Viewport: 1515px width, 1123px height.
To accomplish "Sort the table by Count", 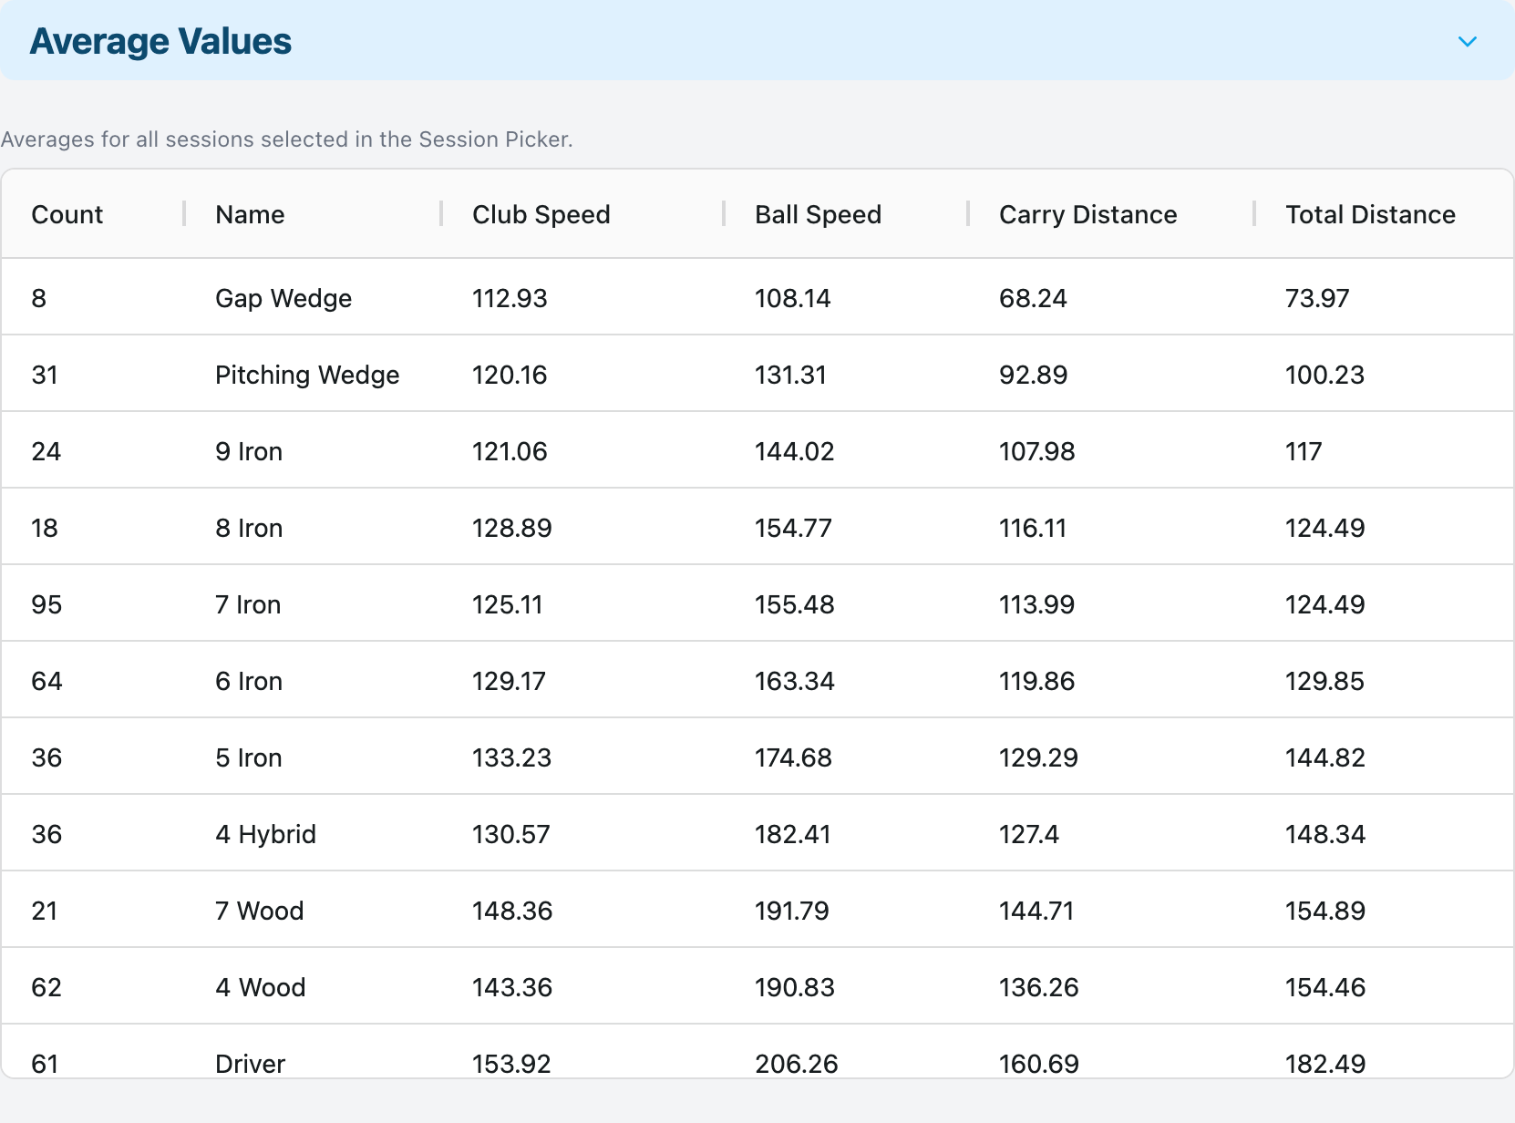I will point(67,214).
